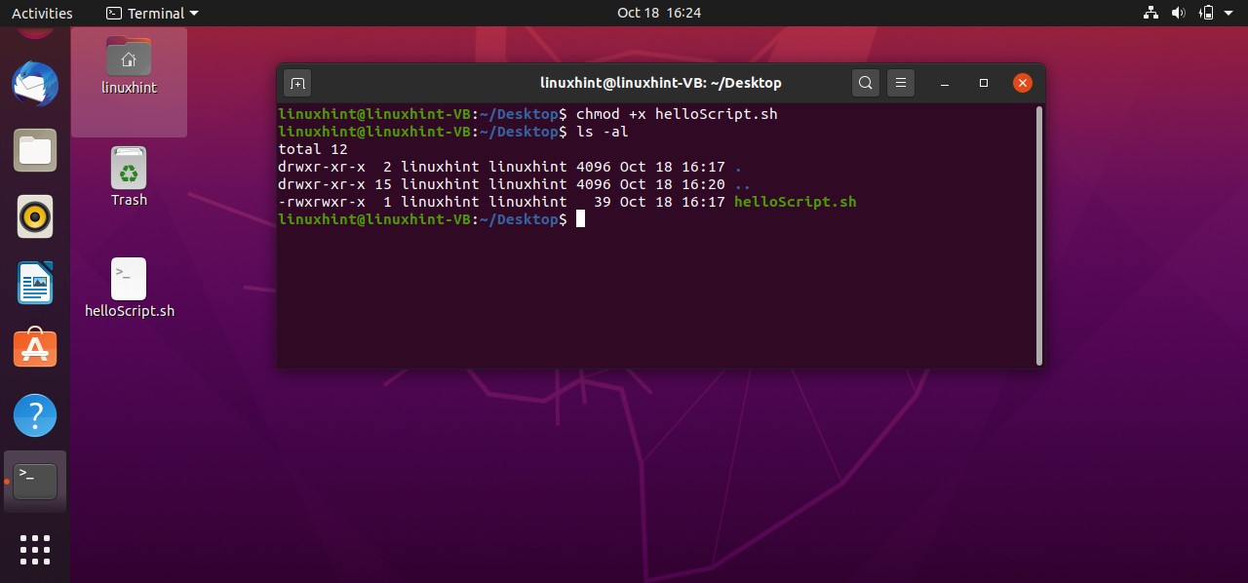The height and width of the screenshot is (583, 1248).
Task: Expand the Terminal app menu in top bar
Action: tap(151, 13)
